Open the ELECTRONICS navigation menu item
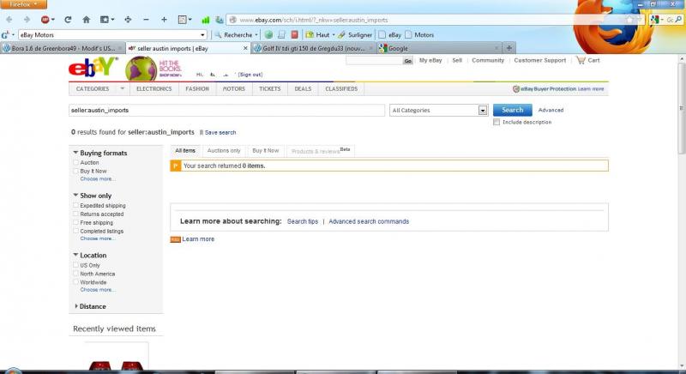Viewport: 686px width, 374px height. click(154, 89)
